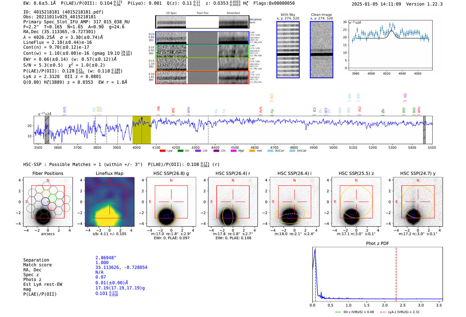Open the Clean Image cutout
Image resolution: width=466 pixels, height=317 pixels.
tap(322, 50)
